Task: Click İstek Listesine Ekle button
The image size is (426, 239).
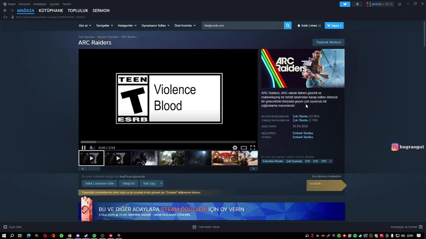Action: 100,183
